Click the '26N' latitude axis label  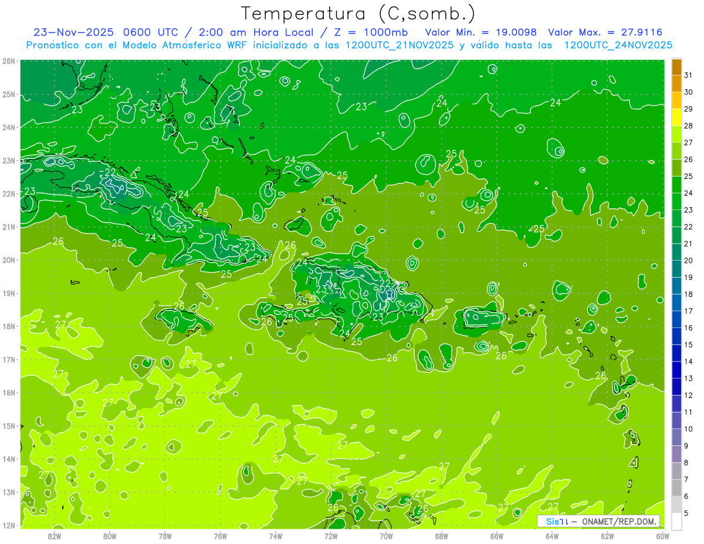[9, 61]
